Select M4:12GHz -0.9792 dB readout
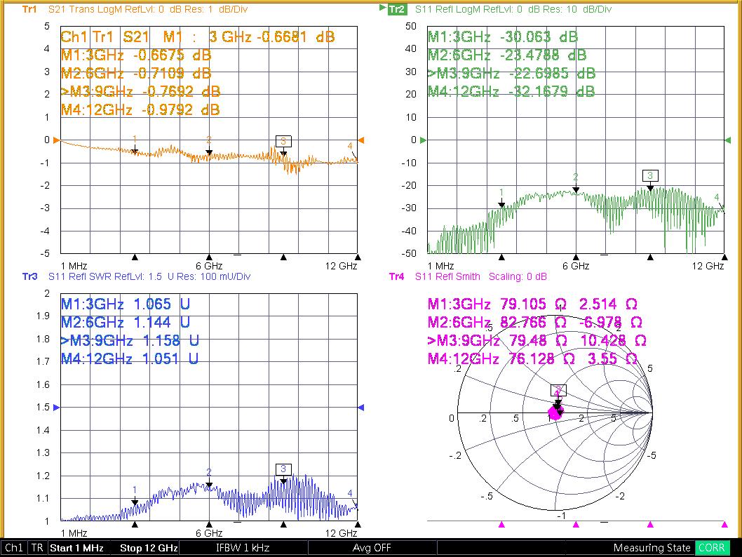The image size is (742, 557). pyautogui.click(x=140, y=110)
